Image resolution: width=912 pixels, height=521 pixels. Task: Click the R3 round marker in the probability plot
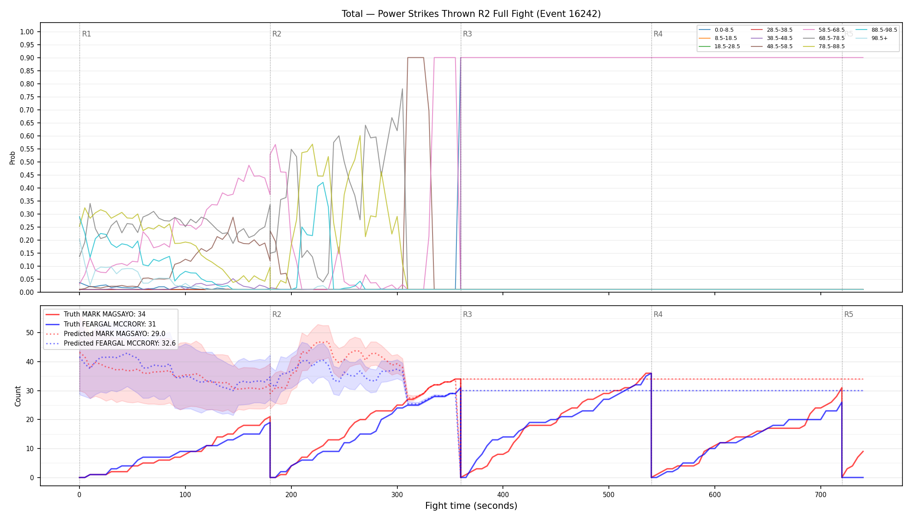click(467, 34)
